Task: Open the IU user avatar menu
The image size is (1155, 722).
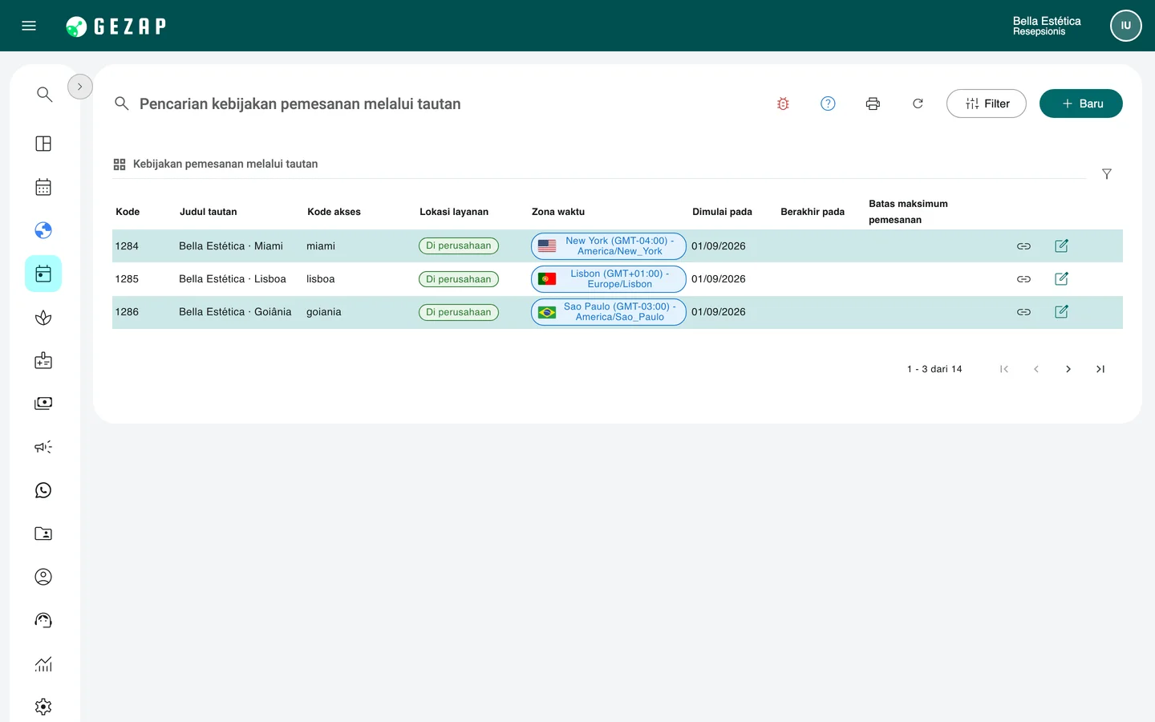Action: click(x=1125, y=26)
